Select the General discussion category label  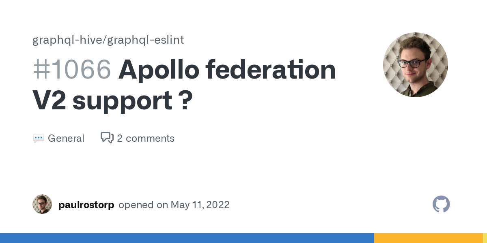point(66,139)
